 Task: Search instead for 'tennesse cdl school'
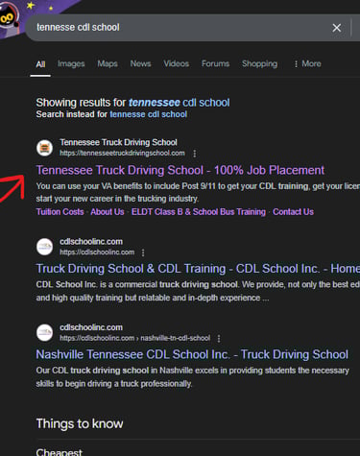tap(149, 114)
